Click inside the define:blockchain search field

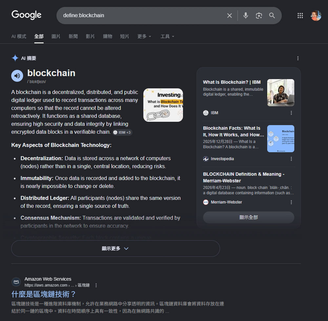pyautogui.click(x=142, y=15)
